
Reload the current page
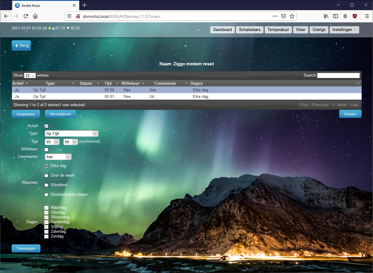tap(26, 16)
